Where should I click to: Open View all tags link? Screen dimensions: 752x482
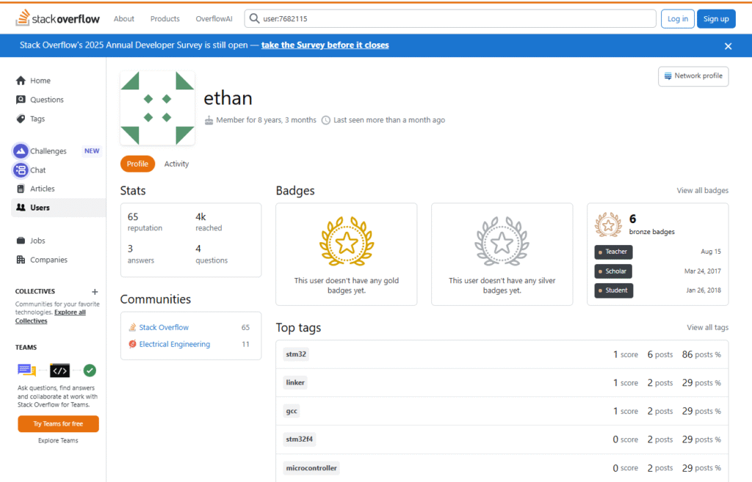coord(707,328)
